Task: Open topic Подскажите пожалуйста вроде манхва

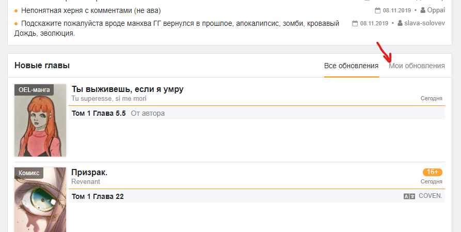Action: tap(177, 28)
